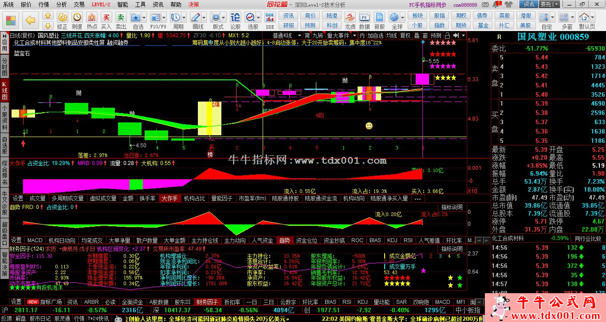This screenshot has height=322, width=606.
Task: Open the 行情 menu
Action: 44,4
